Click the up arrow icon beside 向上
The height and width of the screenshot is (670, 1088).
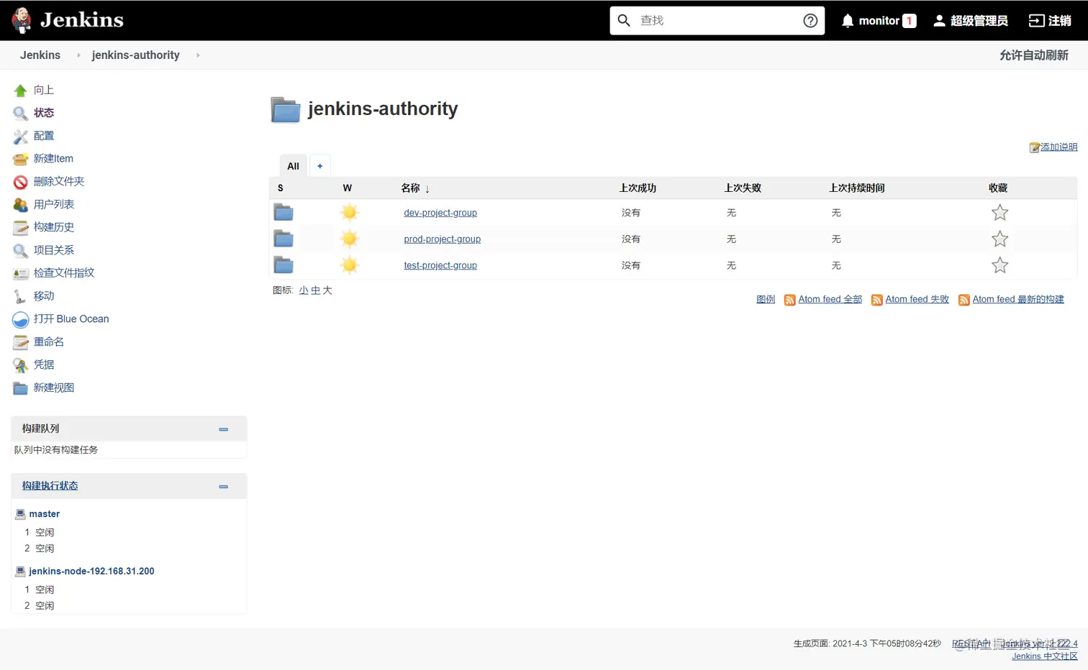click(x=20, y=90)
